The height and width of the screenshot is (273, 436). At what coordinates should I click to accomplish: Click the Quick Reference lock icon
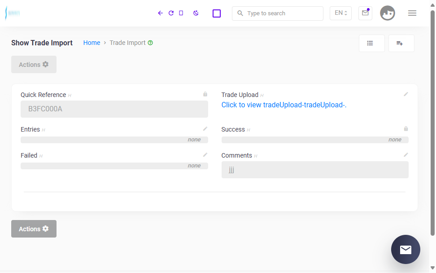pyautogui.click(x=205, y=94)
